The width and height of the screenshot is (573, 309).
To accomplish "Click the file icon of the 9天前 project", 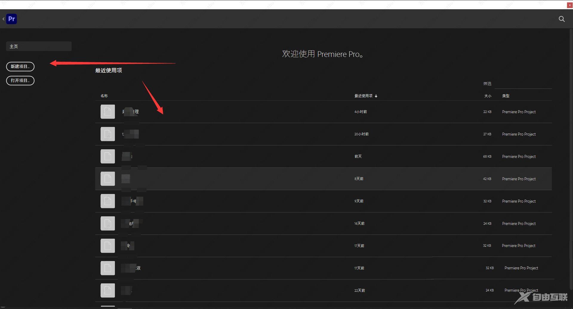I will 108,201.
